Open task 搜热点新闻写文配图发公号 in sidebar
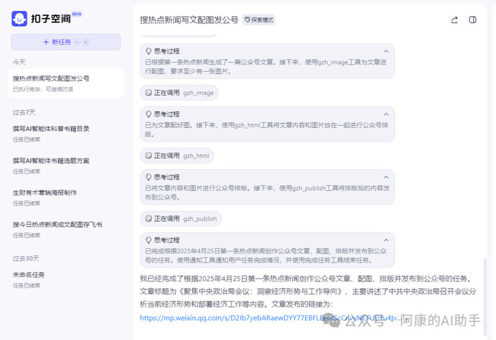Screen dimensions: 496x340 (x=66, y=83)
